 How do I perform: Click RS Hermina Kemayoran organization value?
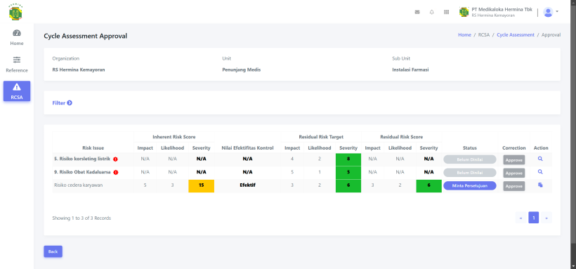[x=79, y=70]
